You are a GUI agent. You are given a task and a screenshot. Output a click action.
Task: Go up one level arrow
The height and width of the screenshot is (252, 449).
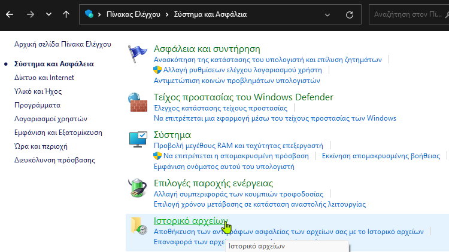pyautogui.click(x=66, y=14)
